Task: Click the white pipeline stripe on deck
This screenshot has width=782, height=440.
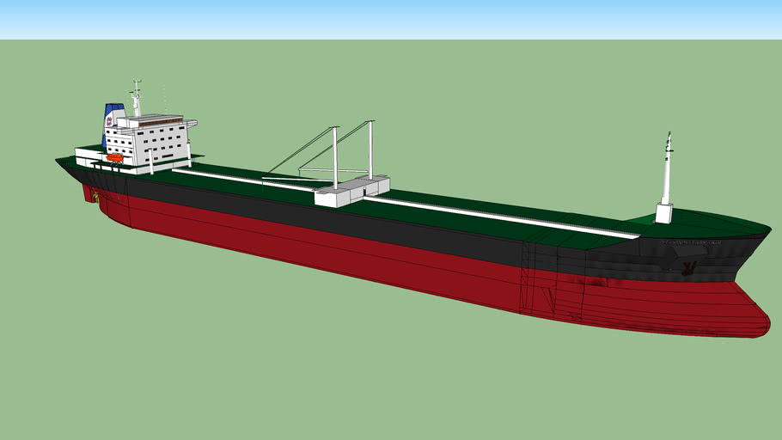Action: point(498,216)
